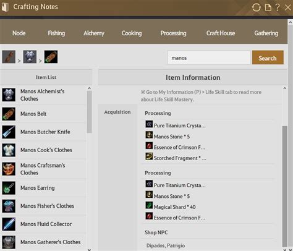Select Manos Fisher's Clothes icon
Screen dimensions: 293x251
9,206
